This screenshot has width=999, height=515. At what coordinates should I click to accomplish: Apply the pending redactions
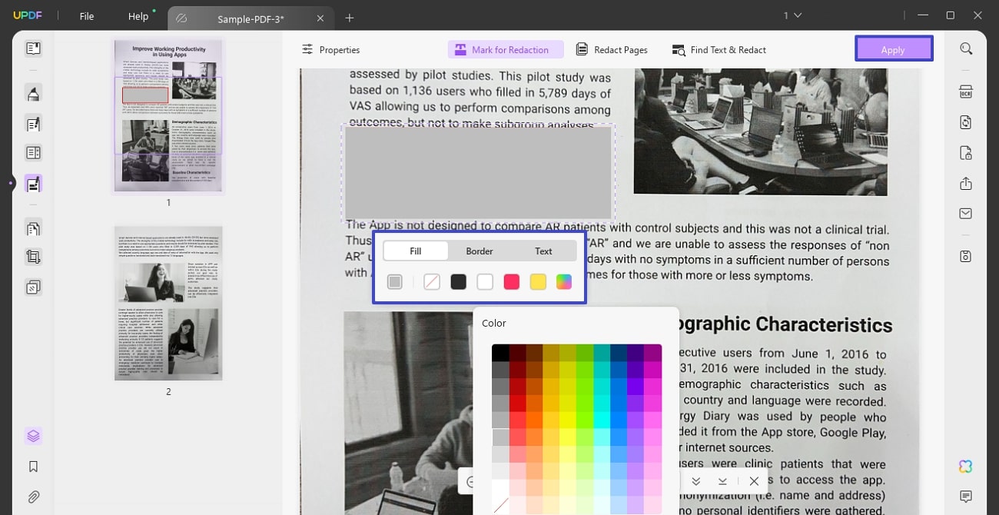(893, 48)
